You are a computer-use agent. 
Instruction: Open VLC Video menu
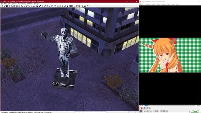[x=158, y=4]
